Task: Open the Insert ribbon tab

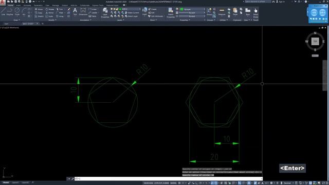Action: pyautogui.click(x=19, y=5)
